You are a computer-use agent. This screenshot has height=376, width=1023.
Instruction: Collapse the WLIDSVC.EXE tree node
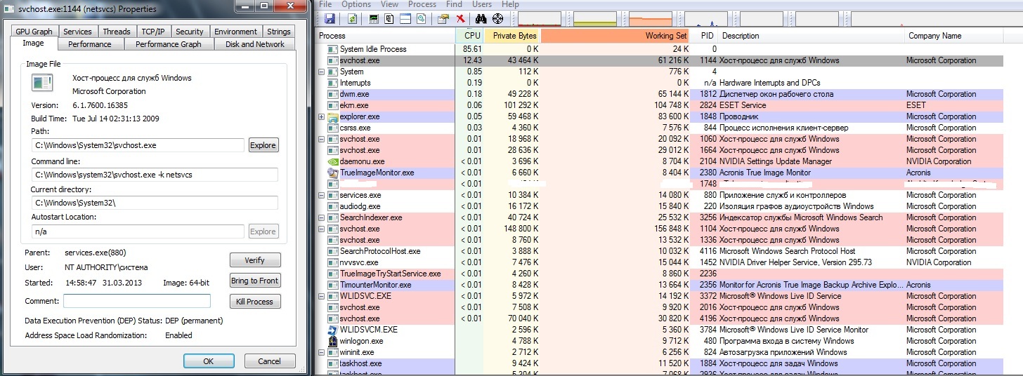322,296
